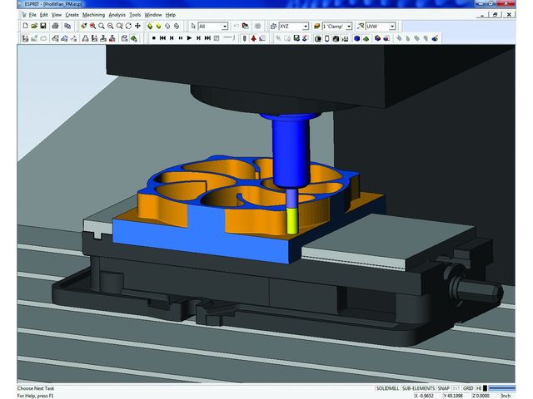The width and height of the screenshot is (533, 399).
Task: Toggle GRID mode in status bar
Action: [468, 388]
